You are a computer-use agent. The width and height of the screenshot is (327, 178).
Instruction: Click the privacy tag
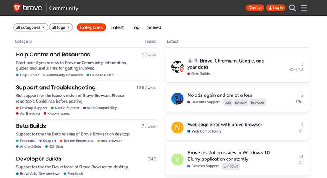pyautogui.click(x=241, y=102)
